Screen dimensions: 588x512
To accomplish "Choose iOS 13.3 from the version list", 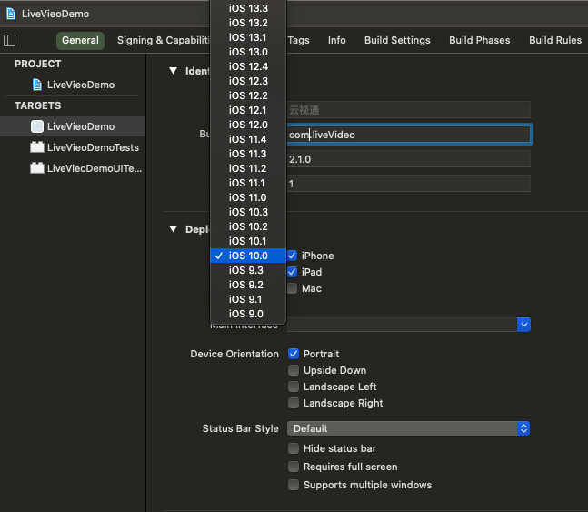I will click(247, 8).
